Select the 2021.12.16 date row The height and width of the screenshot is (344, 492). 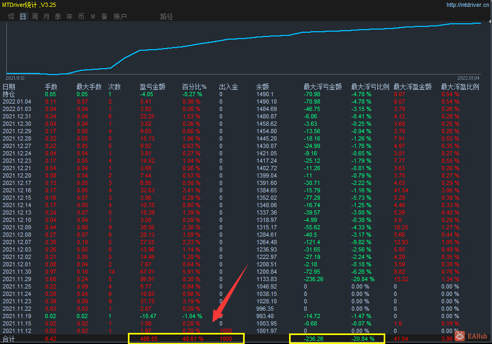(x=17, y=191)
